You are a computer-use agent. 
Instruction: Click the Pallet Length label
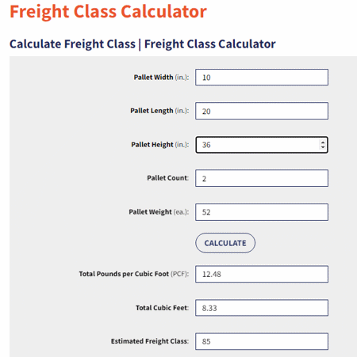point(159,111)
